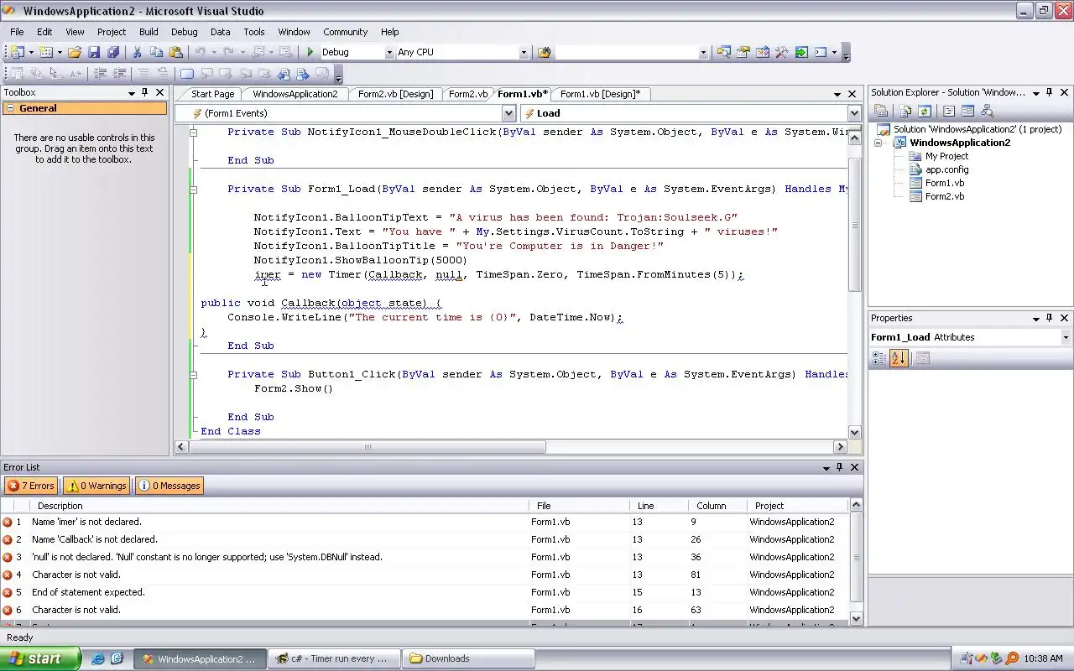This screenshot has width=1074, height=671.
Task: Click the Windows Start button
Action: (40, 658)
